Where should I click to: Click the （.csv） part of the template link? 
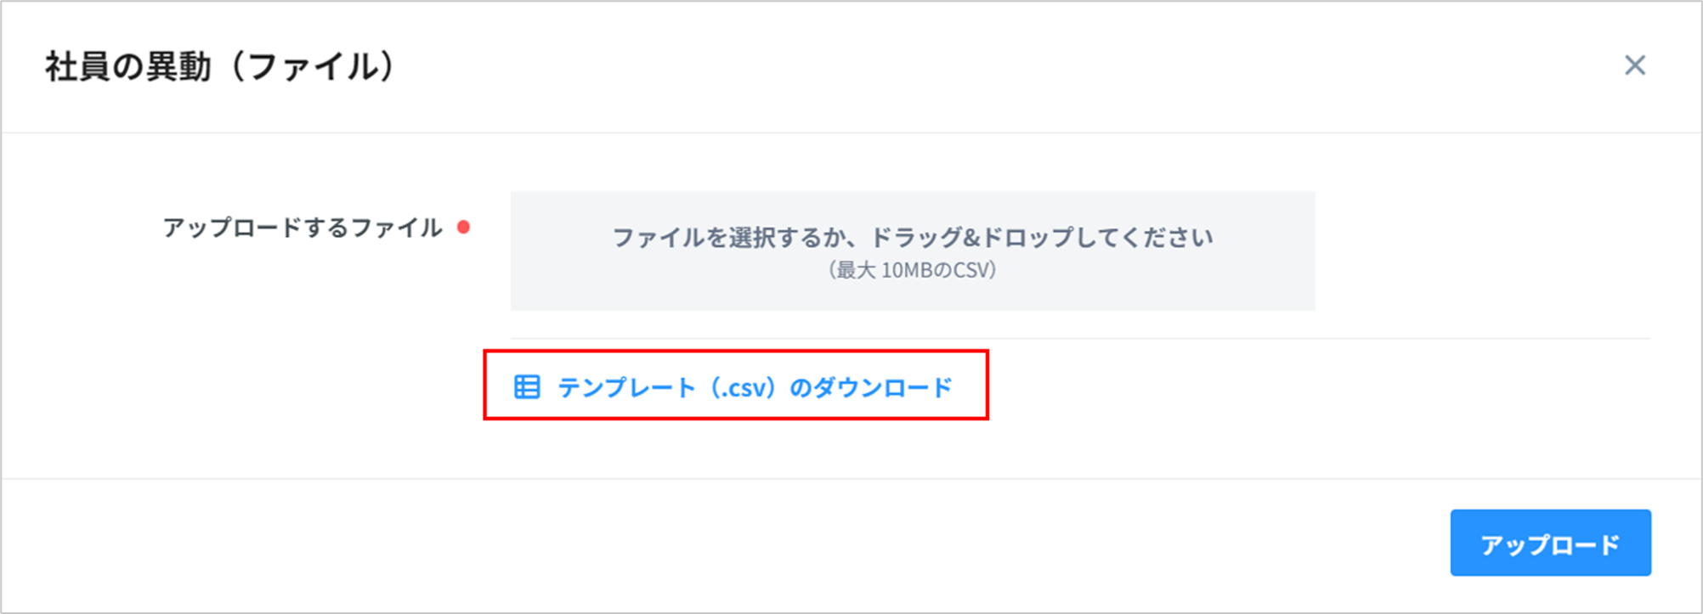(x=743, y=387)
